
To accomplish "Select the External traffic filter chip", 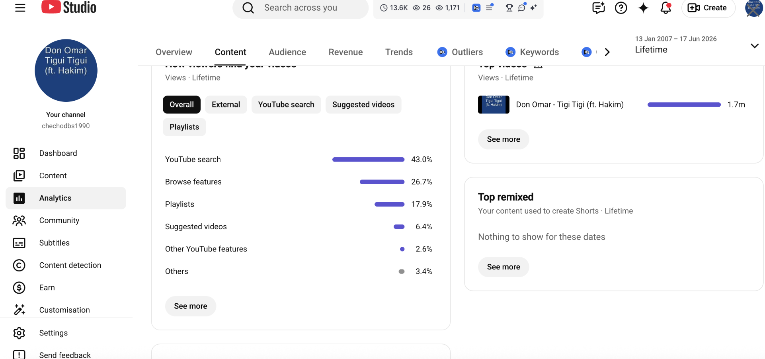I will click(226, 105).
